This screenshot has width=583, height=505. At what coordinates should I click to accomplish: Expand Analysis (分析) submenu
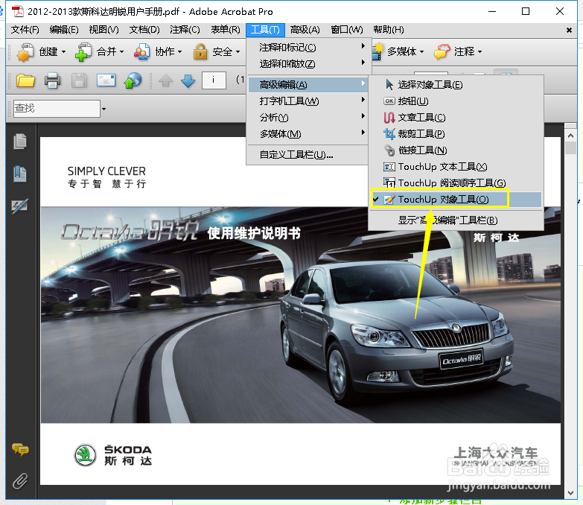(308, 118)
